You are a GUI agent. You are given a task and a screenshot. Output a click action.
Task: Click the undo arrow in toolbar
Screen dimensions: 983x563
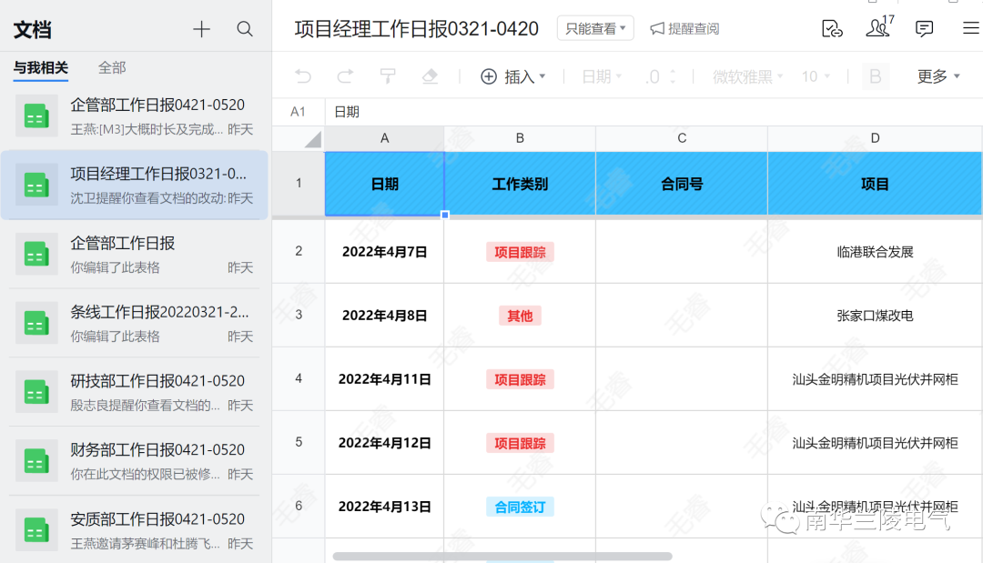click(x=303, y=77)
